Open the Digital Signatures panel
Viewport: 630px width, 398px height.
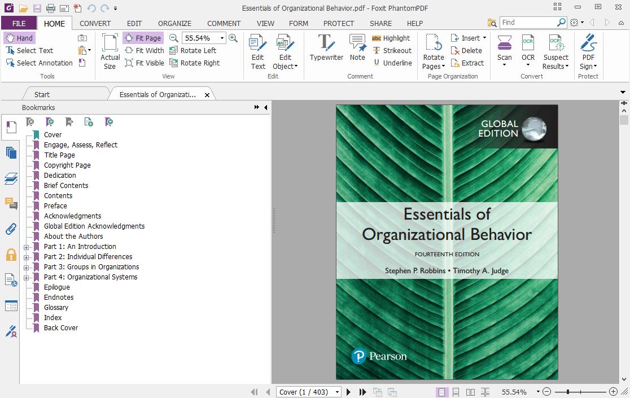click(11, 331)
